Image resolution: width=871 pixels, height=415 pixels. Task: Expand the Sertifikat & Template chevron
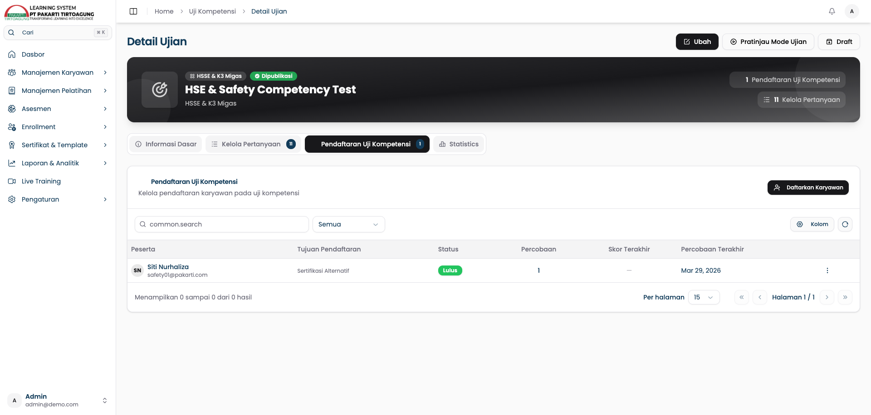click(x=105, y=145)
